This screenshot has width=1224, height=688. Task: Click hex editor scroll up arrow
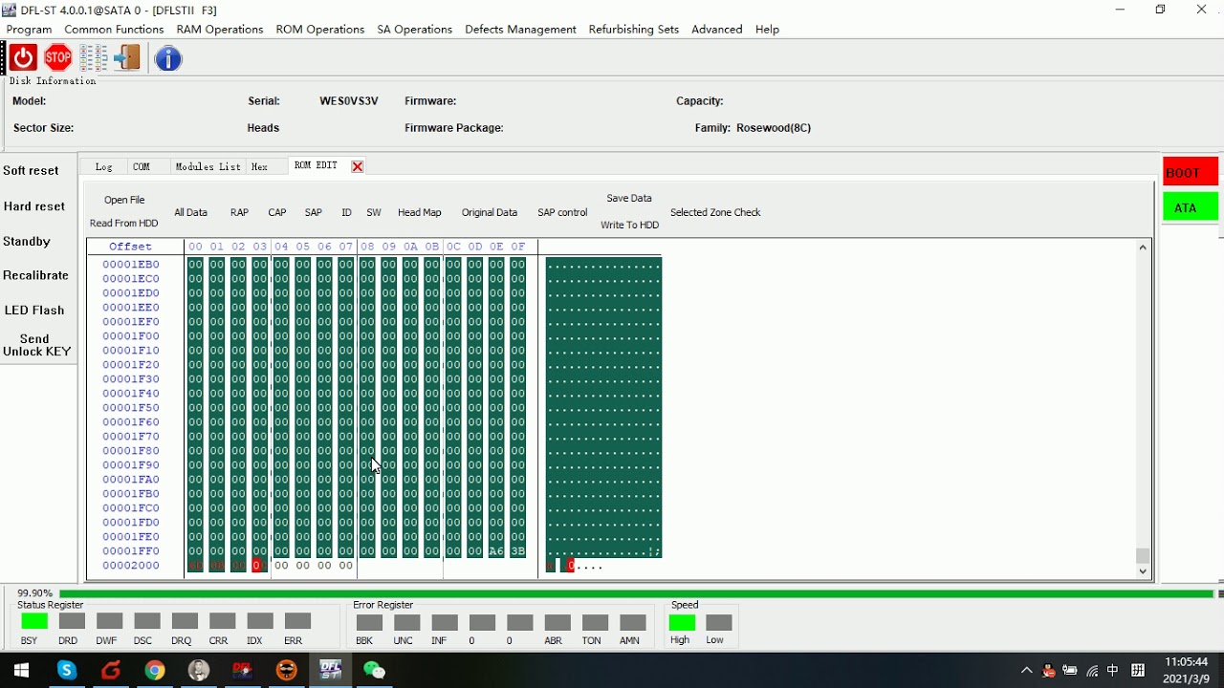click(x=1143, y=247)
